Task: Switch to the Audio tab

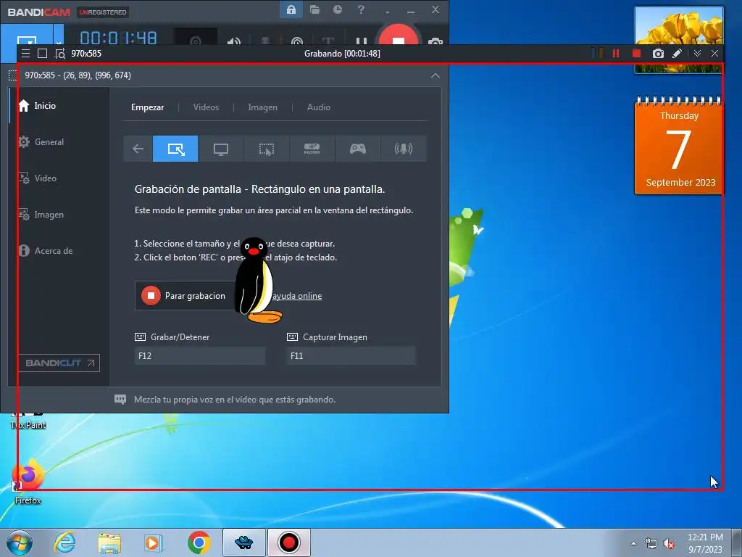Action: 319,107
